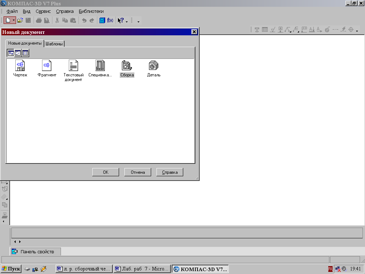Image resolution: width=365 pixels, height=274 pixels.
Task: Switch to the Шаблоны tab
Action: (x=54, y=44)
